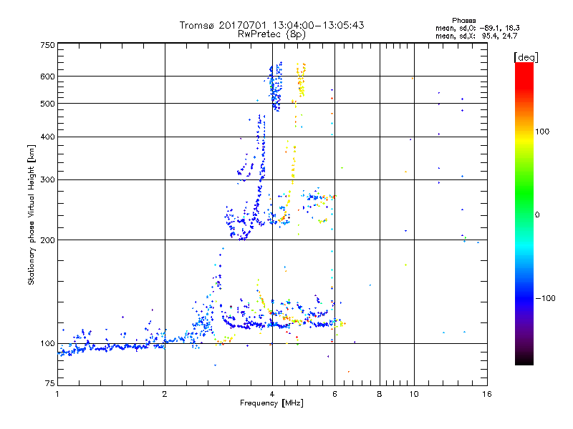The width and height of the screenshot is (573, 429).
Task: Click the colorbar tick label "-100"
Action: pyautogui.click(x=545, y=298)
